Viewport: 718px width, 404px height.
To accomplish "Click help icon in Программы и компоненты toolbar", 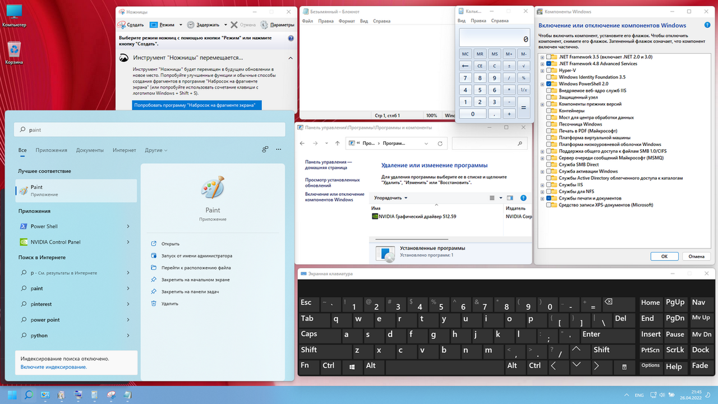I will pyautogui.click(x=523, y=198).
